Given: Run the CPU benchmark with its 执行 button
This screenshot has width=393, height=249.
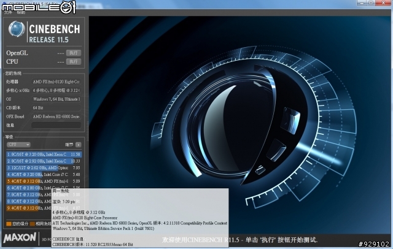Looking at the screenshot, I should [74, 61].
